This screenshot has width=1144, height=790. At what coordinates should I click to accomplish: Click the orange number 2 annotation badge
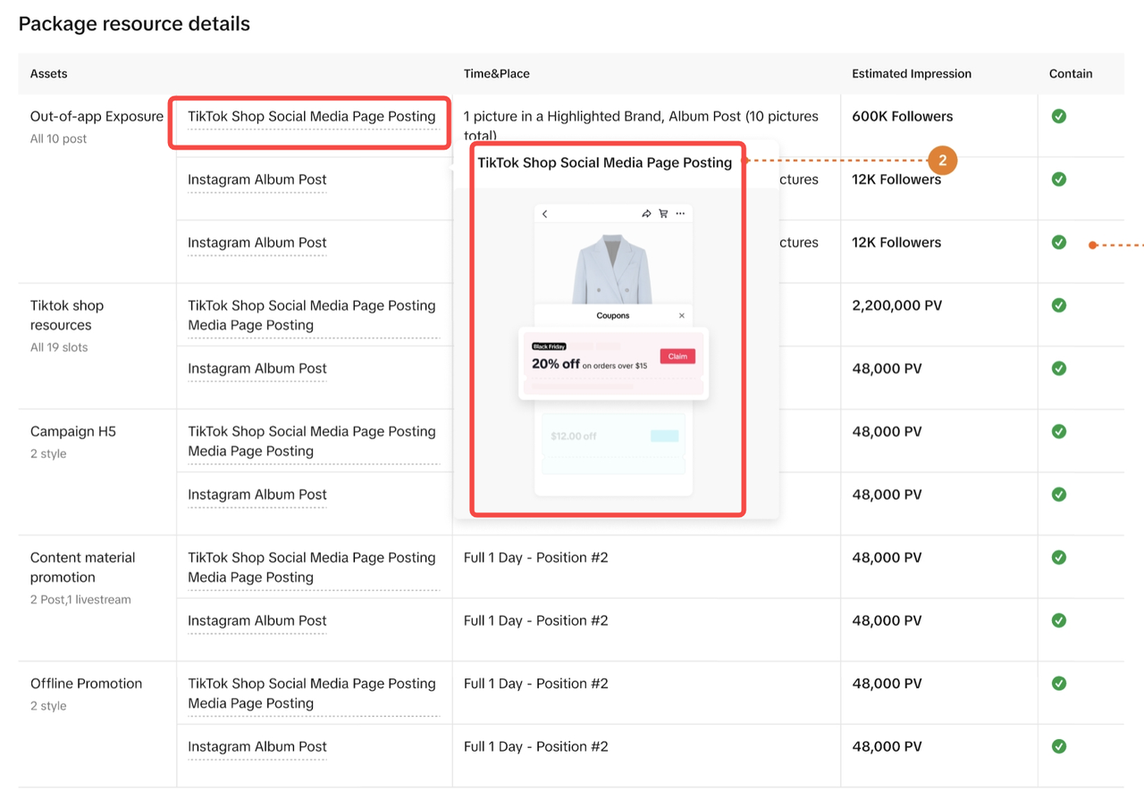(x=942, y=162)
